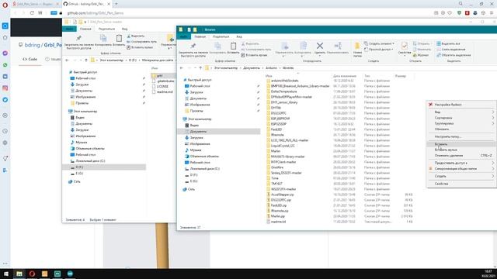497x279 pixels.
Task: Open View tab in back Explorer ribbon
Action: [x=124, y=29]
